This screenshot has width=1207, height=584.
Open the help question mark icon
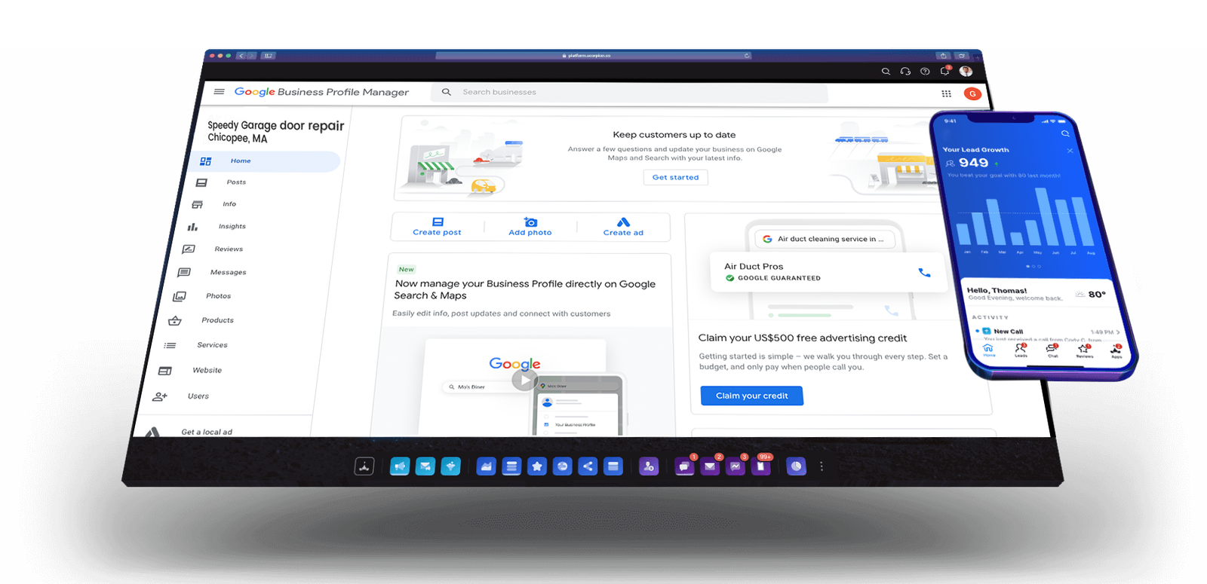[x=925, y=72]
